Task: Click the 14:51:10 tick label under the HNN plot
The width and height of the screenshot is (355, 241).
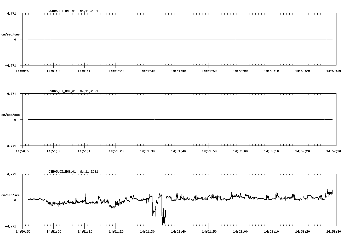Action: pos(86,150)
